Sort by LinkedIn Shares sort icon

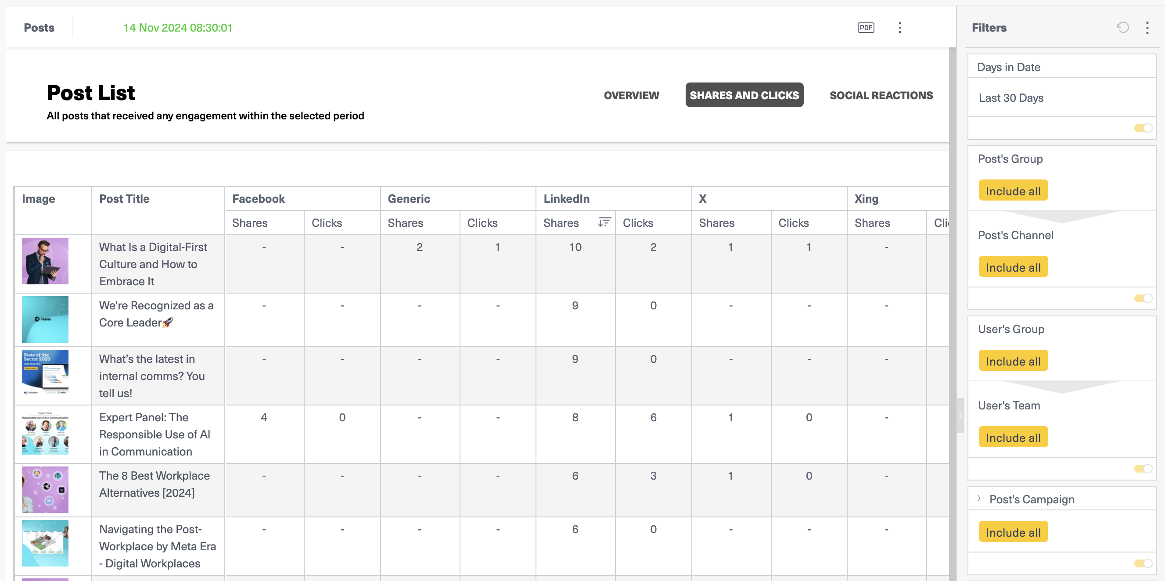tap(604, 222)
